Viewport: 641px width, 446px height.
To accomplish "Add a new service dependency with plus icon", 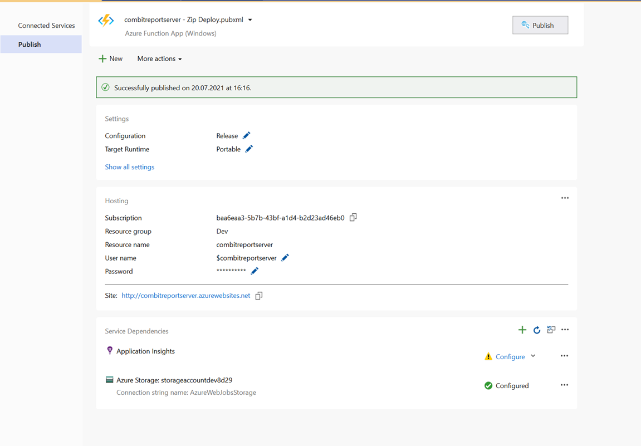I will pyautogui.click(x=522, y=329).
